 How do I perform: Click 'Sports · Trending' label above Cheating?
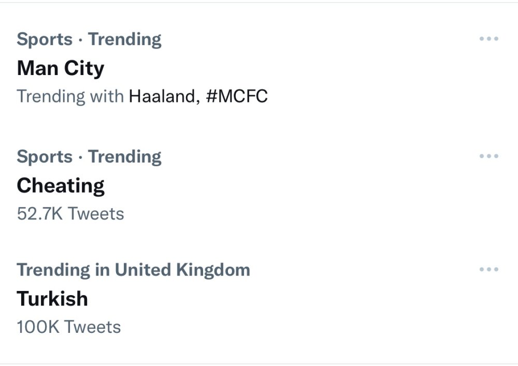coord(89,157)
